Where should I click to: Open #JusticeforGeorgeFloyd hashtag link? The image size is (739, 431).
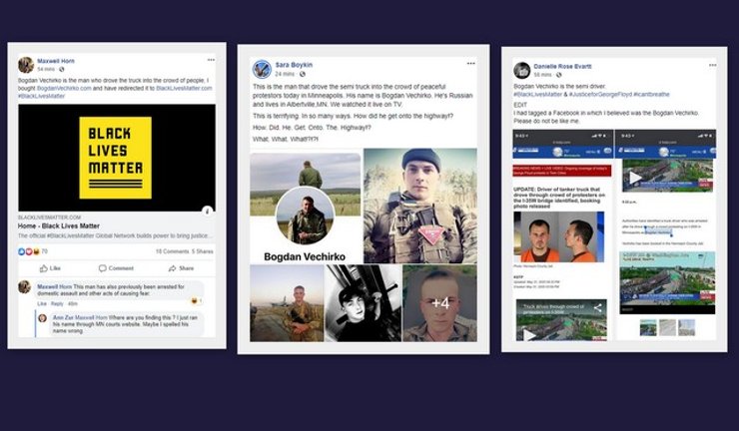click(x=600, y=94)
